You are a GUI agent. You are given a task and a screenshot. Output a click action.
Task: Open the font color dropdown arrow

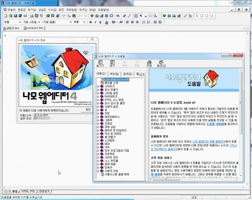[x=110, y=22]
